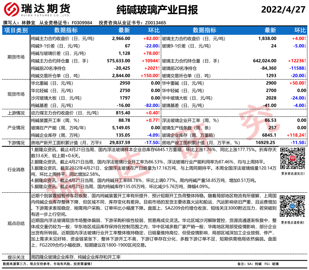Click the 下游情况 row label
The width and height of the screenshot is (309, 270).
[x=16, y=143]
